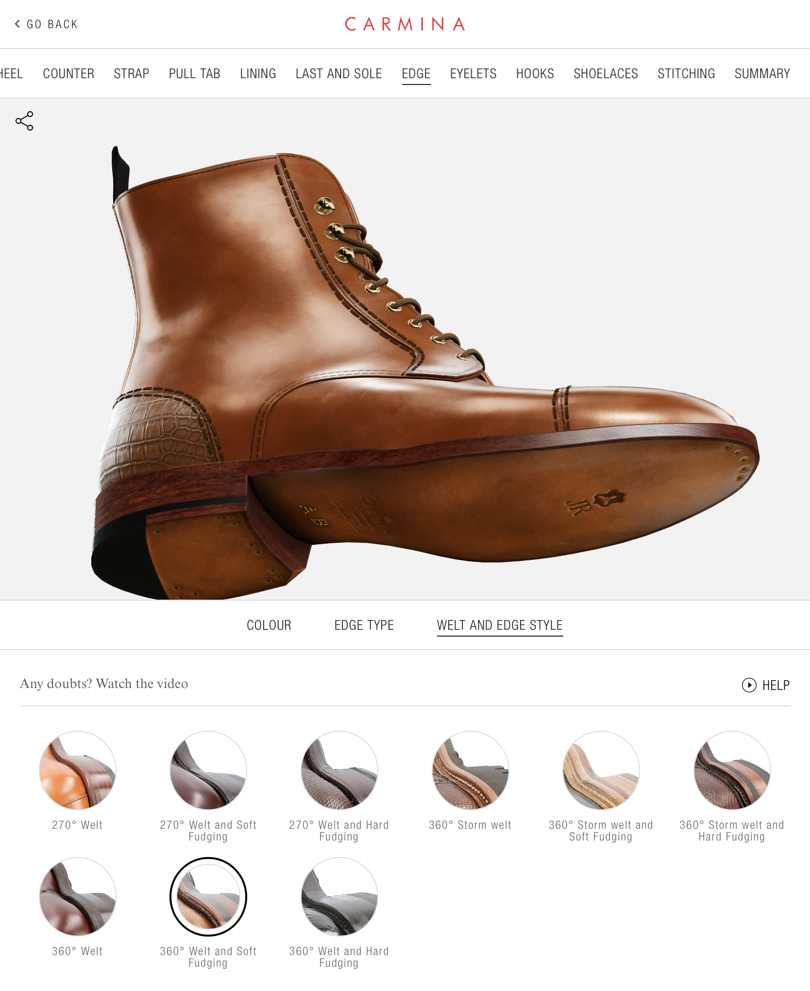Choose 360° Welt and Hard Fudging thumbnail
The image size is (810, 991).
pos(339,897)
